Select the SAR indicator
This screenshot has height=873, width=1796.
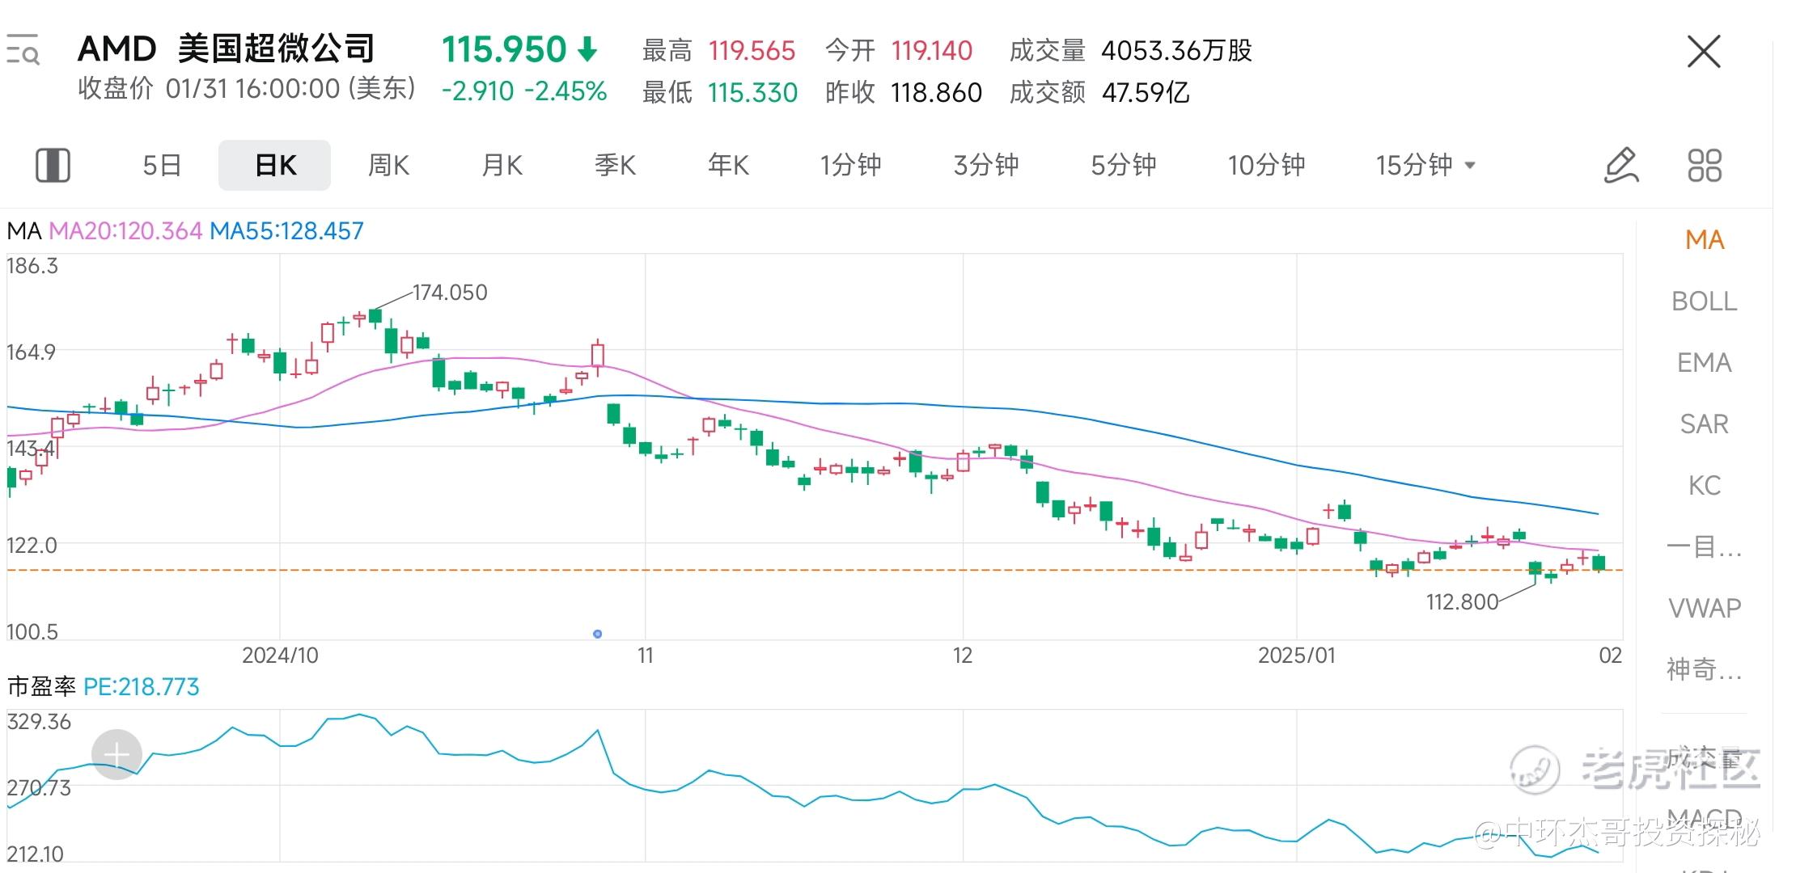coord(1705,424)
